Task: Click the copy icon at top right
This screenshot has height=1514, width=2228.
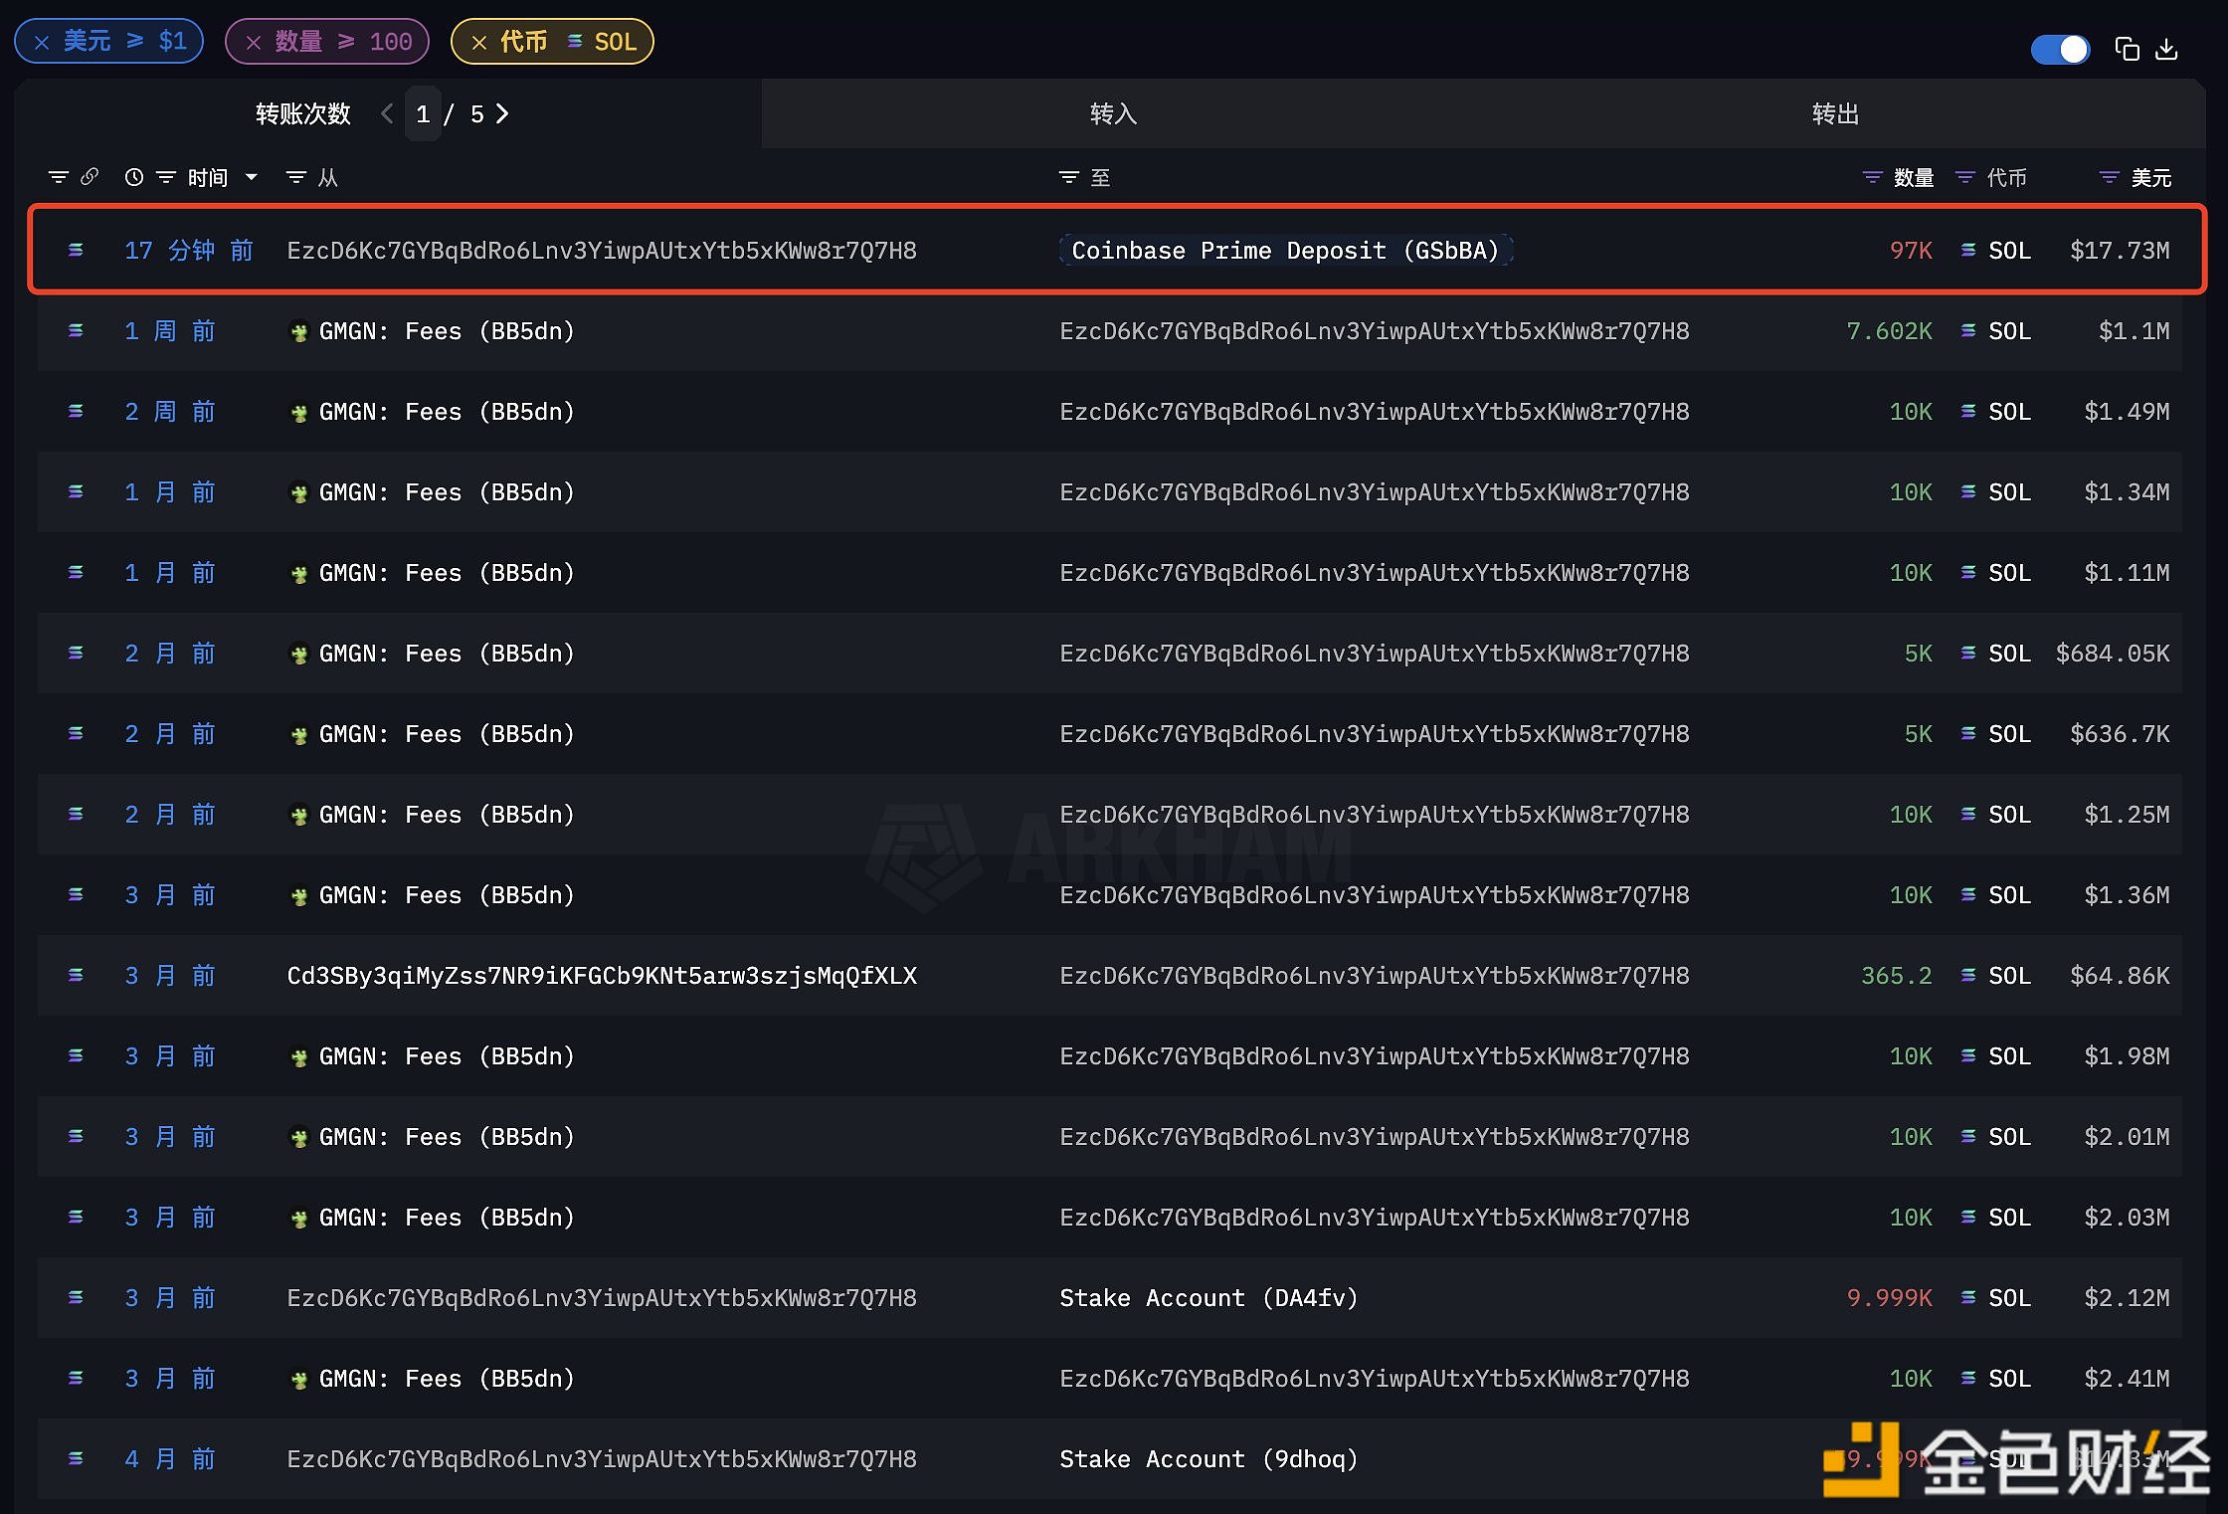Action: [2127, 49]
